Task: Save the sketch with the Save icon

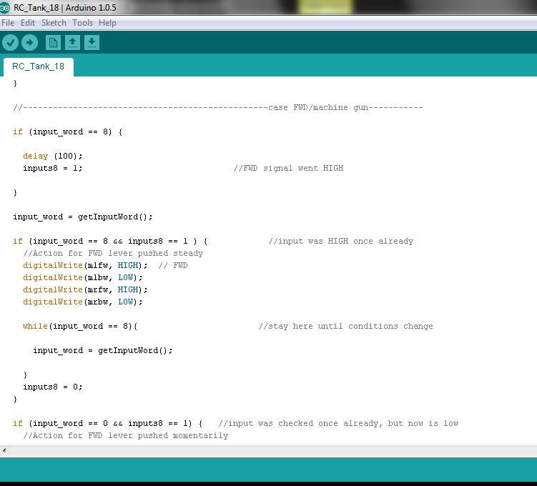Action: tap(92, 43)
